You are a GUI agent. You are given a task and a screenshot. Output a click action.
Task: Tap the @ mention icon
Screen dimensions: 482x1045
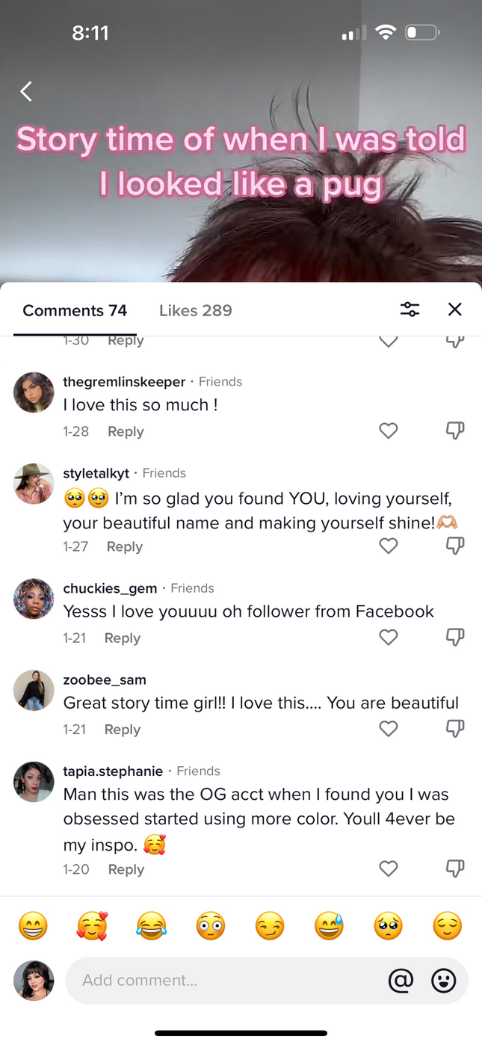click(x=401, y=980)
